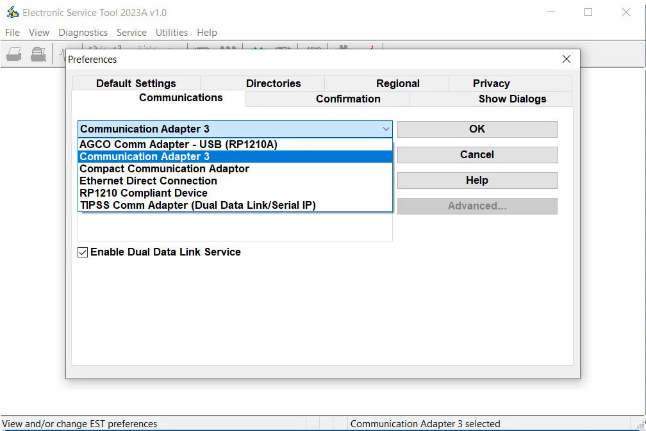This screenshot has width=646, height=431.
Task: Toggle Enable Dual Data Link Service checkbox
Action: (x=83, y=252)
